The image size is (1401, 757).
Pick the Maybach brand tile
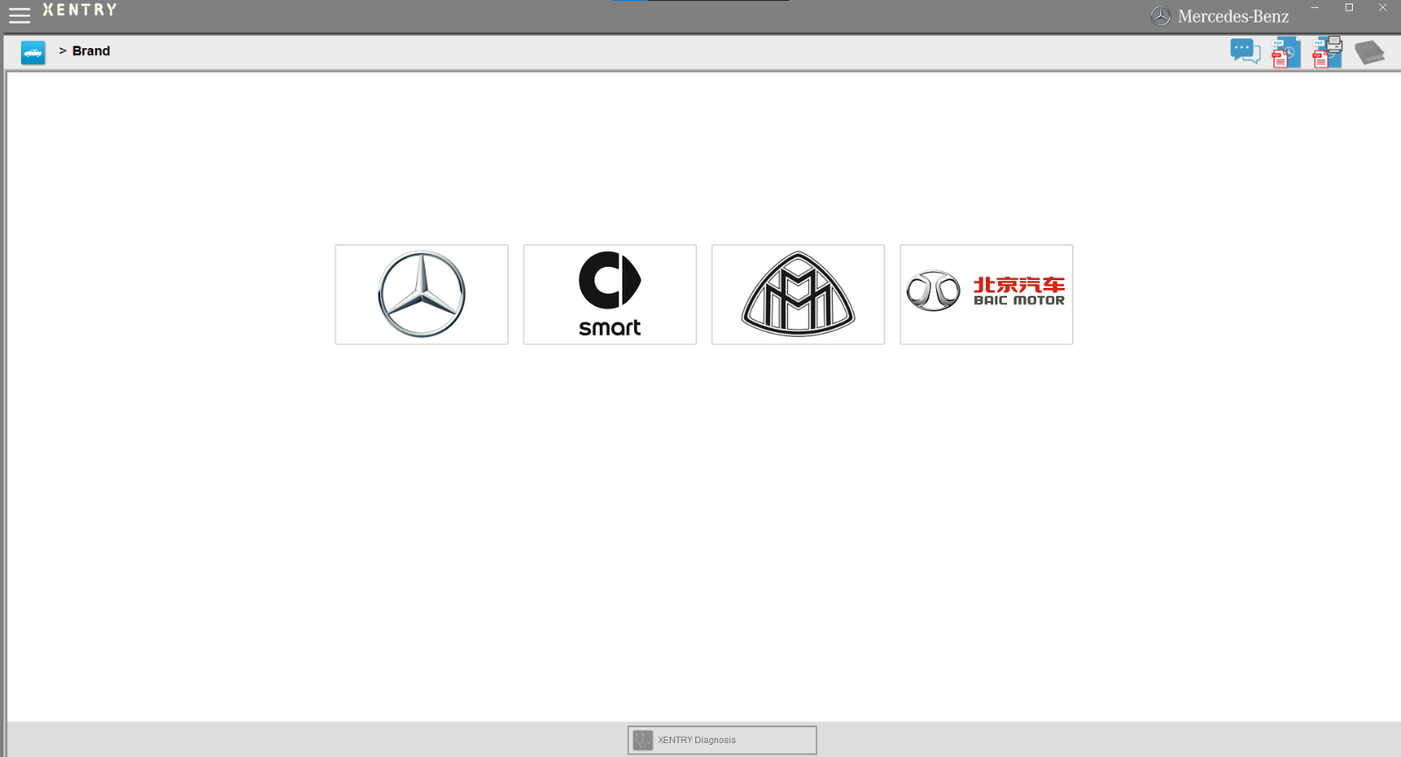pyautogui.click(x=798, y=294)
